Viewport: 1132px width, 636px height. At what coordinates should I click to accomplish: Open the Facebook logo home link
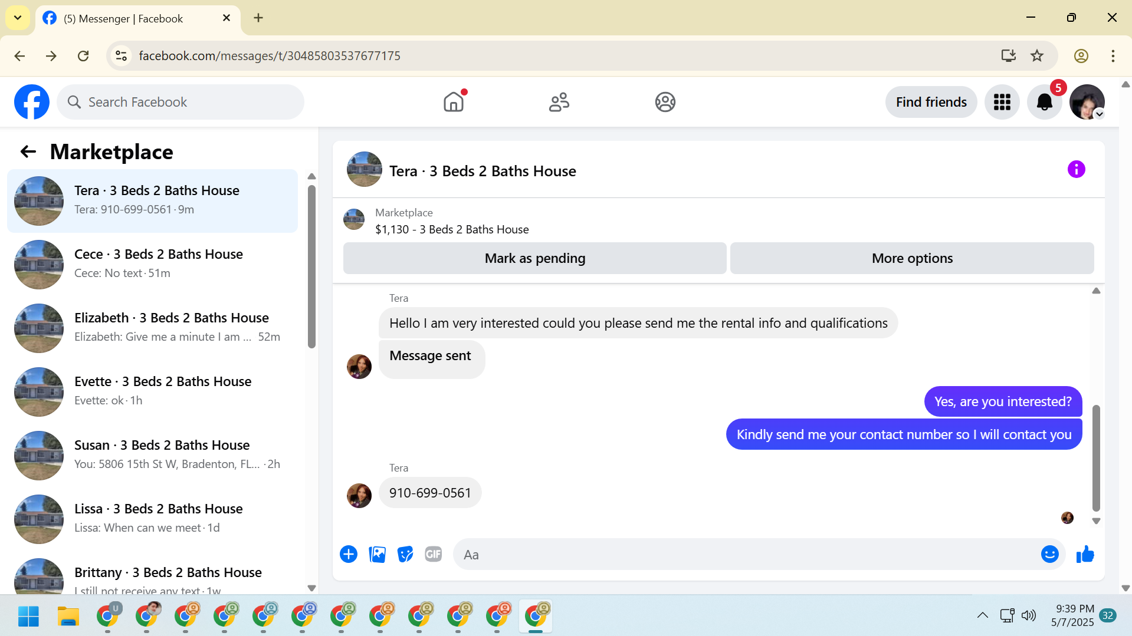(32, 102)
